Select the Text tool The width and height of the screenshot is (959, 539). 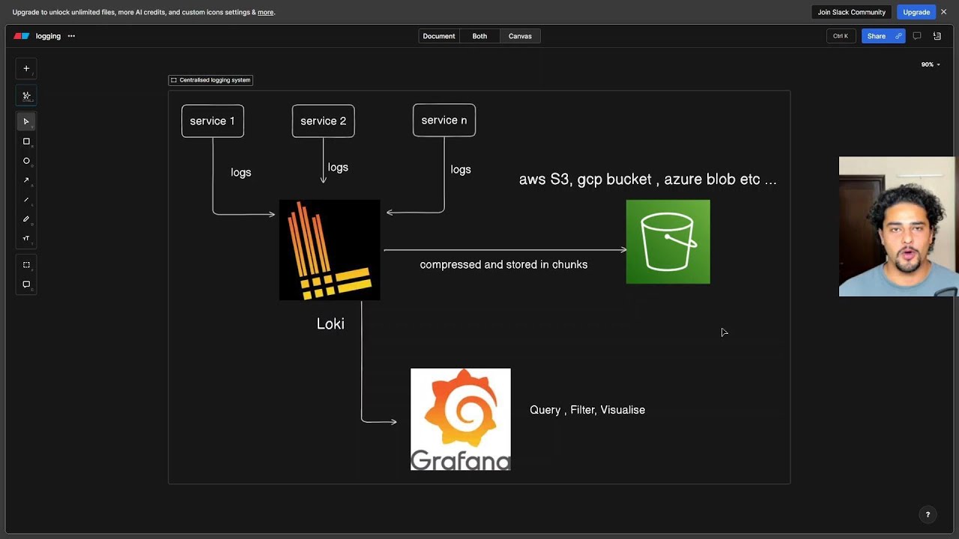[x=26, y=239]
